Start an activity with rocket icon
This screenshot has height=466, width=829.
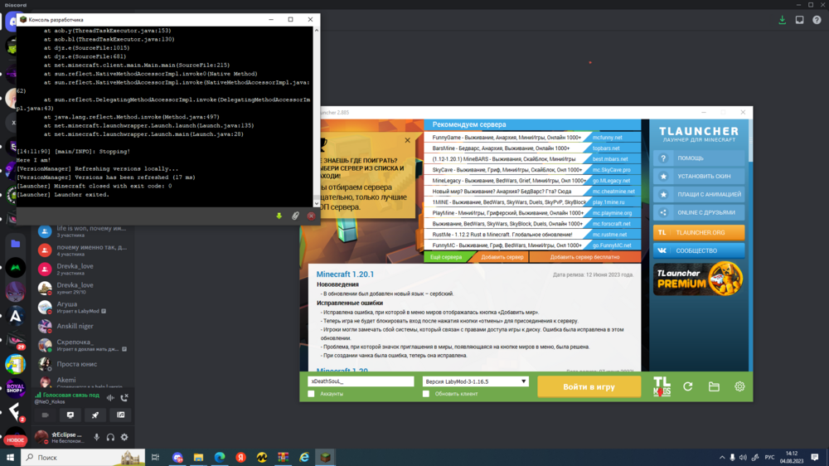pos(95,415)
